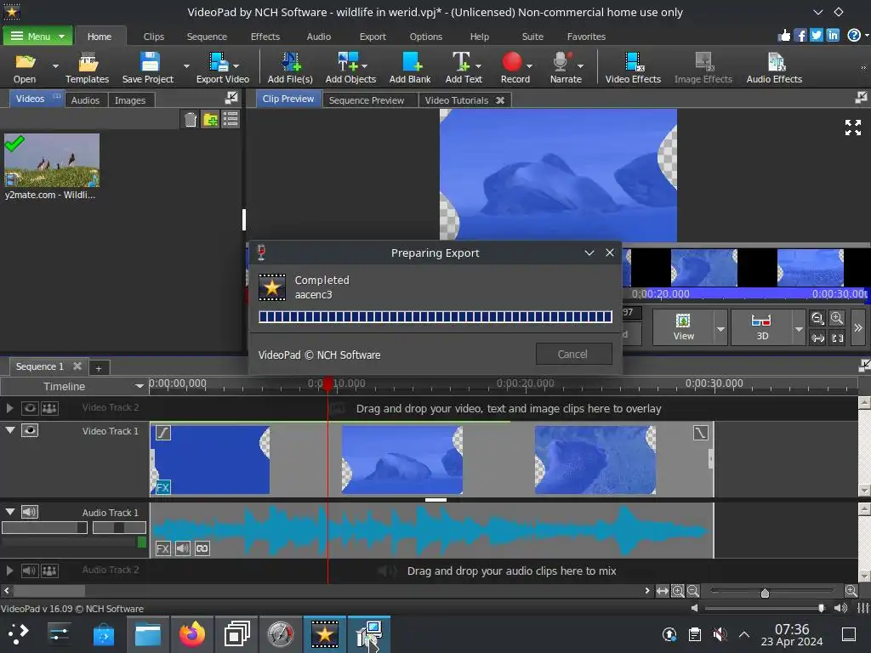The width and height of the screenshot is (871, 653).
Task: Expand the 3D dropdown arrow
Action: (x=799, y=328)
